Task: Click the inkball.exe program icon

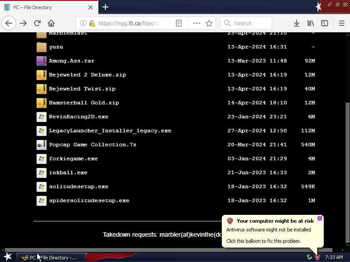Action: 42,172
